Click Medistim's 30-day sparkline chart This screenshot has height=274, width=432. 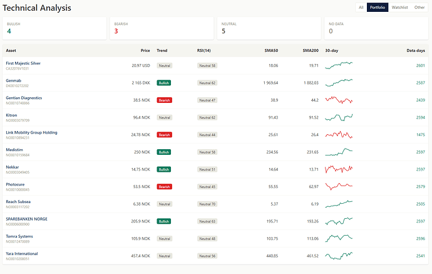[339, 152]
